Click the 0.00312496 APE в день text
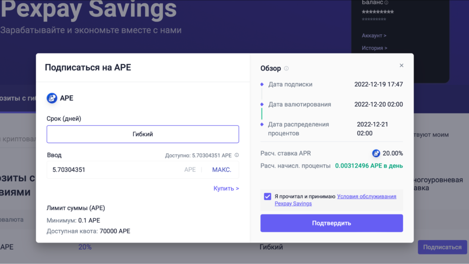The height and width of the screenshot is (264, 469). (x=369, y=166)
